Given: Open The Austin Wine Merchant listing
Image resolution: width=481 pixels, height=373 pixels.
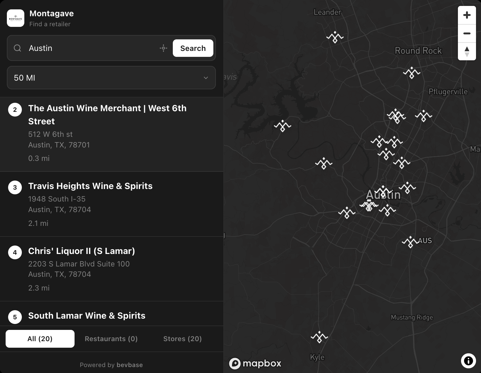Looking at the screenshot, I should pyautogui.click(x=112, y=134).
